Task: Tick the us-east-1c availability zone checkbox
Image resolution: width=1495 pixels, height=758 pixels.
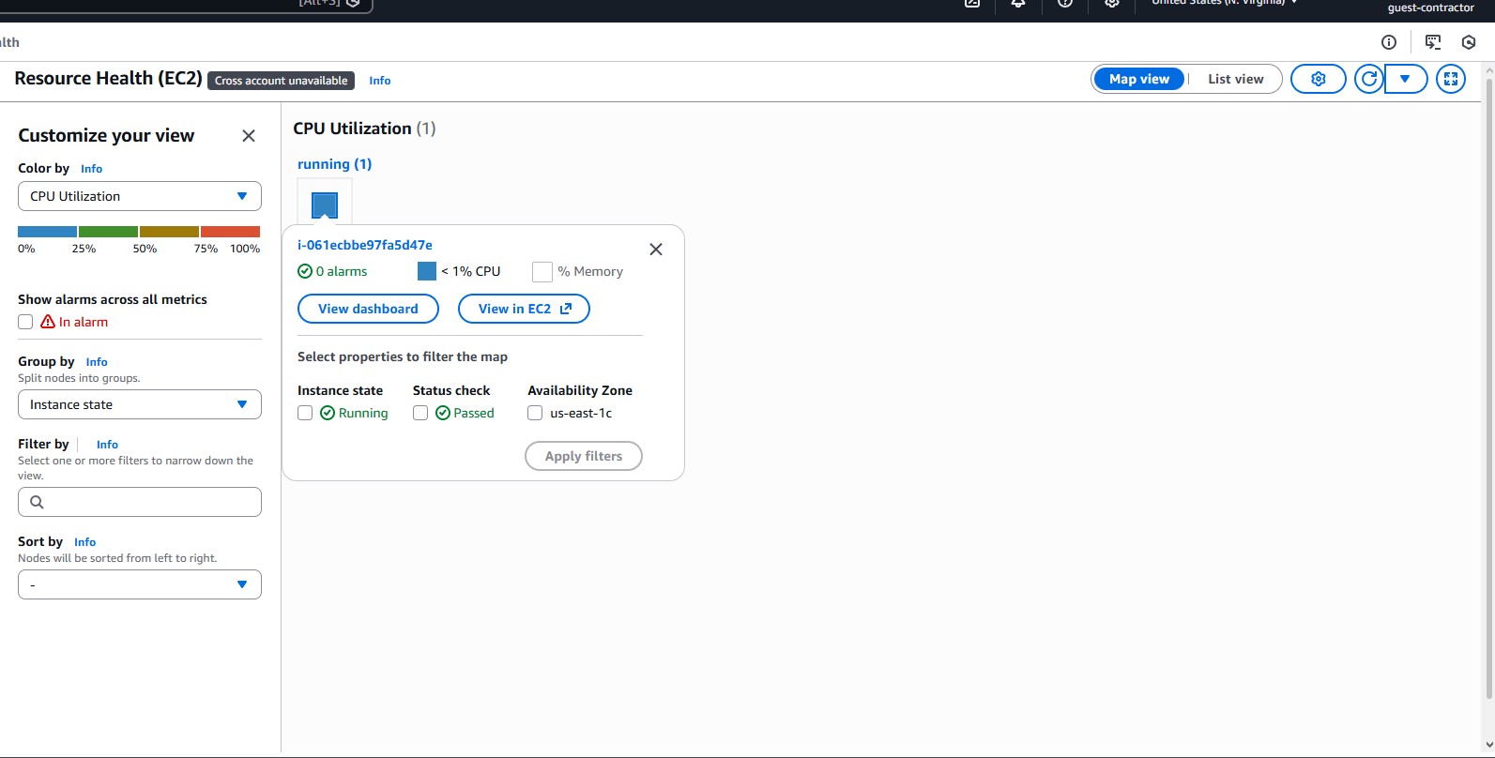Action: click(535, 413)
